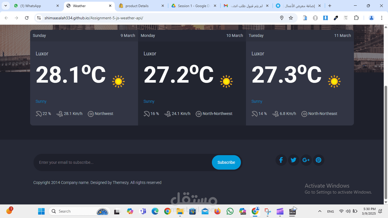Screen dimensions: 388x218
Task: Click wind icon beside 6.8 Km/h
Action: tap(275, 114)
